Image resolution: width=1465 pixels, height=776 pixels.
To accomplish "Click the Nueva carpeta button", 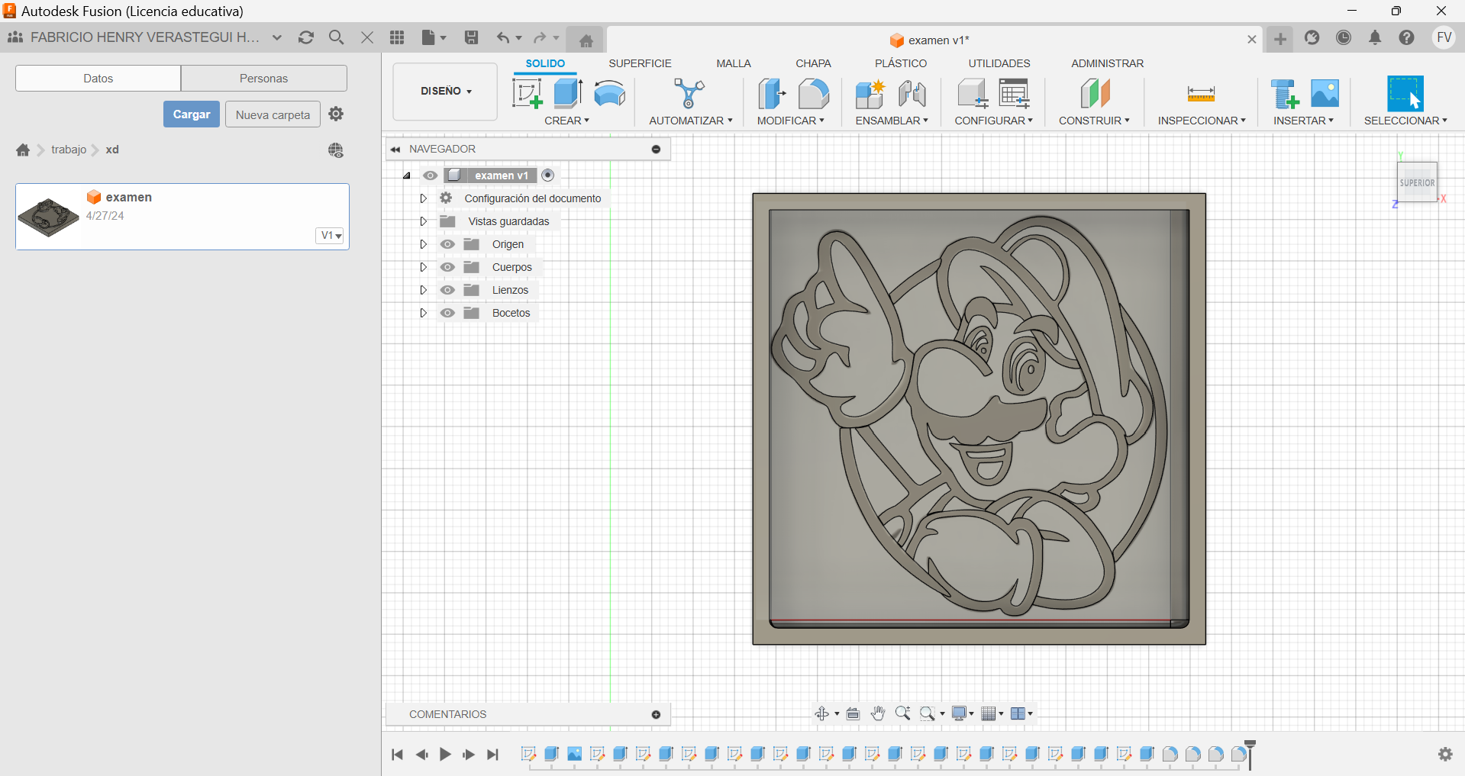I will pyautogui.click(x=273, y=114).
